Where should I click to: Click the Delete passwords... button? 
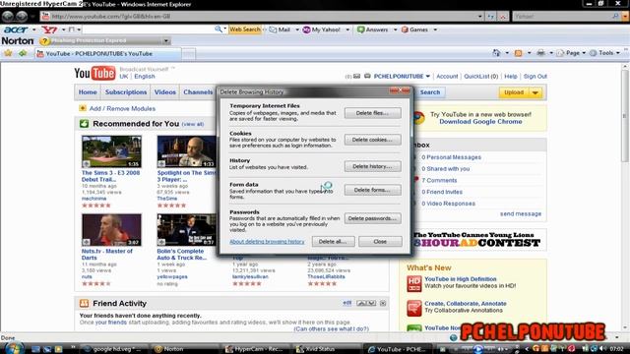click(372, 218)
